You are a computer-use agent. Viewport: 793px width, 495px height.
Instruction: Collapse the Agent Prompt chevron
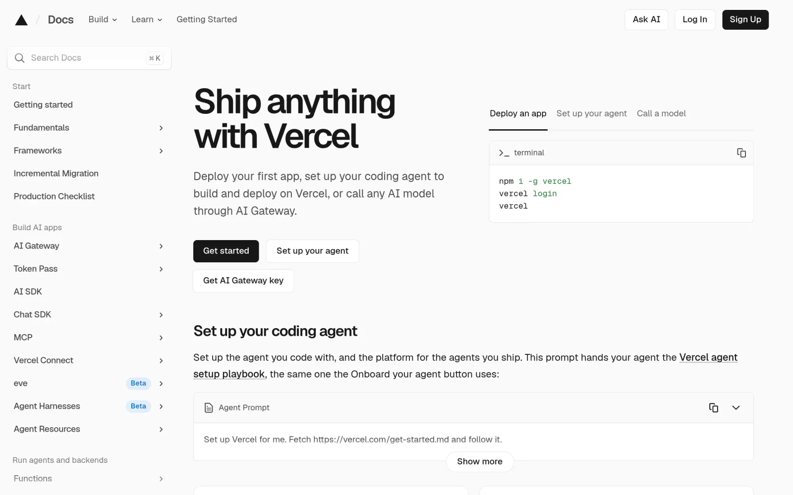736,407
